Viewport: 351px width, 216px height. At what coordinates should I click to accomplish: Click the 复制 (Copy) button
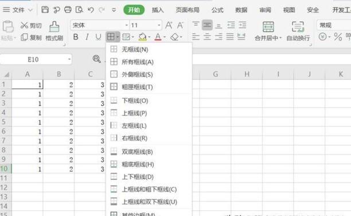coord(31,38)
